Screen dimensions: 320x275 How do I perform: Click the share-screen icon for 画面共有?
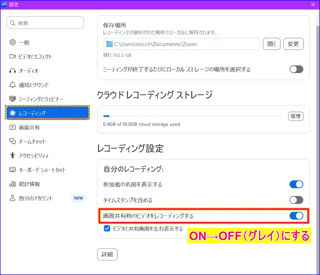click(x=12, y=127)
